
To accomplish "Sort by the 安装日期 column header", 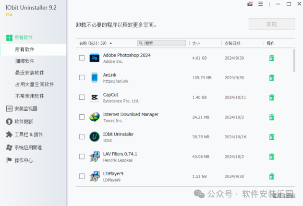I will click(x=232, y=43).
